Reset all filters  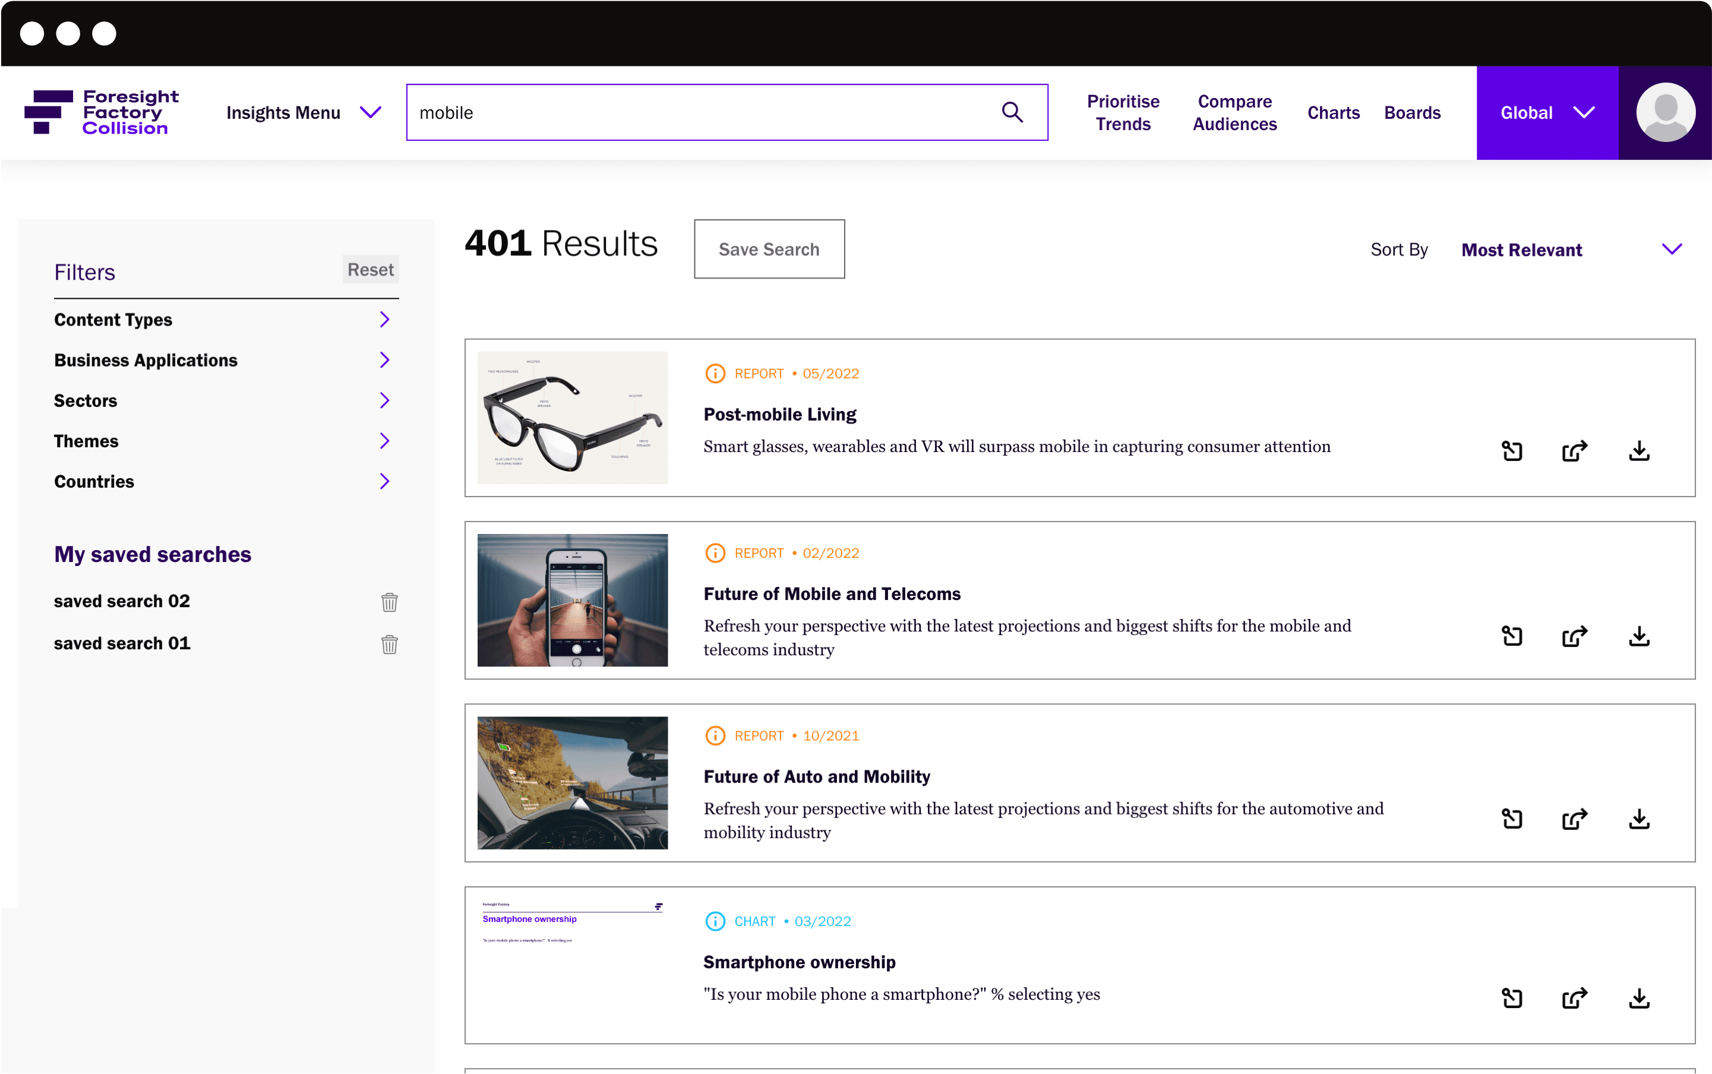pyautogui.click(x=370, y=270)
